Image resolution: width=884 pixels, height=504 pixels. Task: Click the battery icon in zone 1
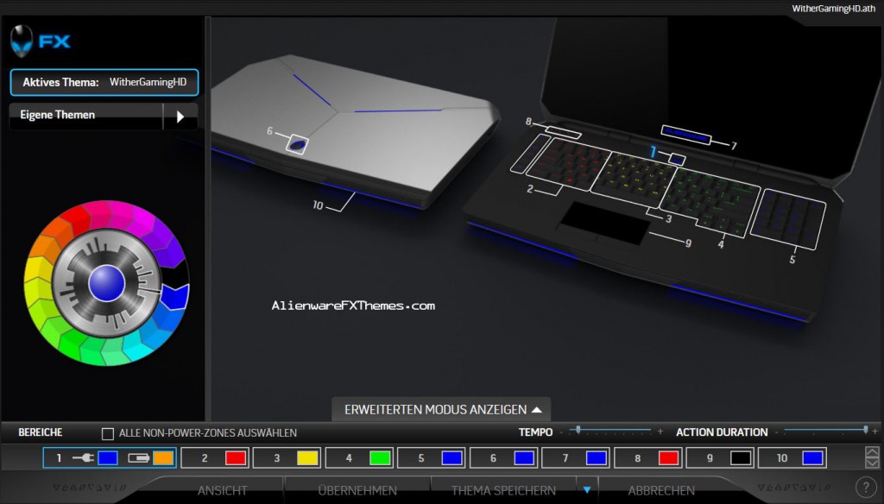[139, 457]
